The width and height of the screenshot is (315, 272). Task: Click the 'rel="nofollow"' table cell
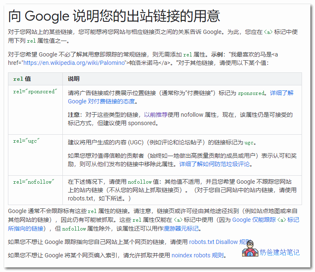click(x=35, y=190)
